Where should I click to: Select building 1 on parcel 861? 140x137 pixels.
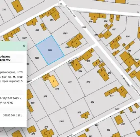pos(119,120)
